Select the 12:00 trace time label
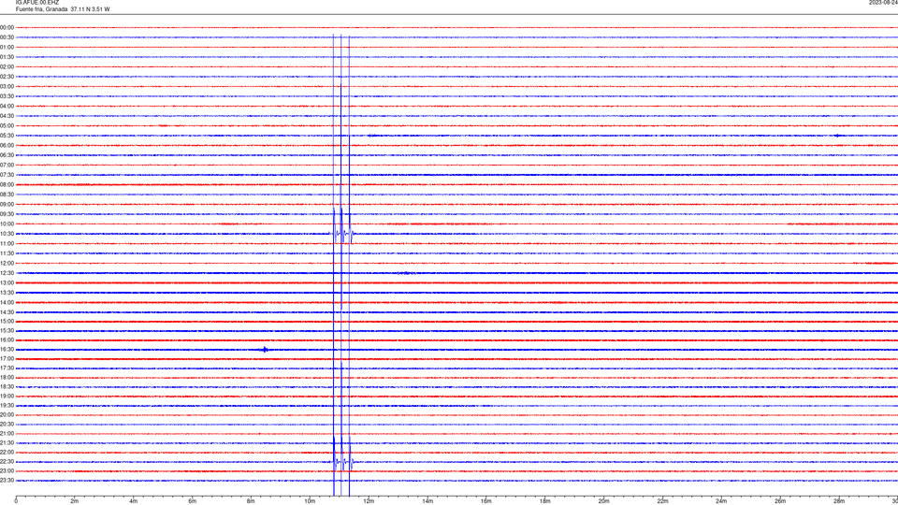Image resolution: width=898 pixels, height=505 pixels. click(x=7, y=264)
